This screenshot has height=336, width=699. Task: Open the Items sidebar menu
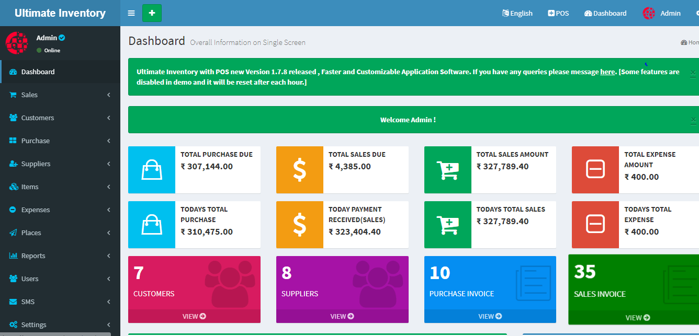pos(60,187)
